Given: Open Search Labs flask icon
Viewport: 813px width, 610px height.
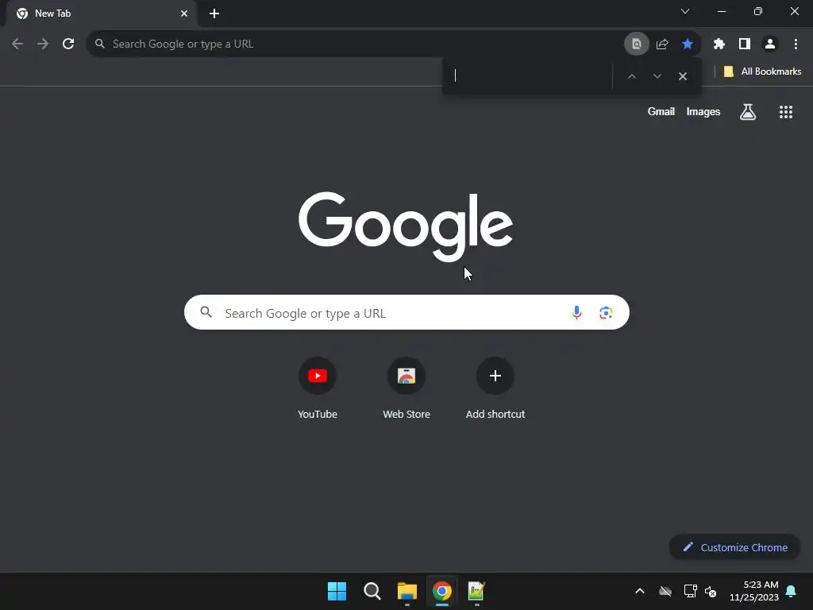Looking at the screenshot, I should tap(748, 111).
